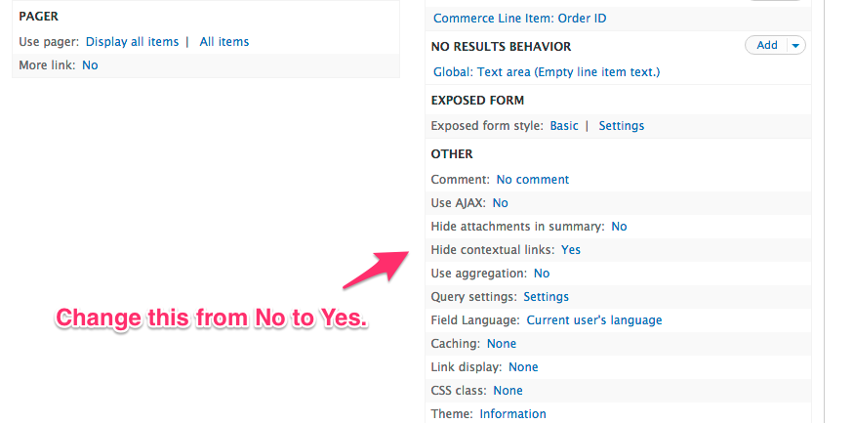This screenshot has height=423, width=854.
Task: Open Query settings Settings link
Action: pyautogui.click(x=547, y=297)
